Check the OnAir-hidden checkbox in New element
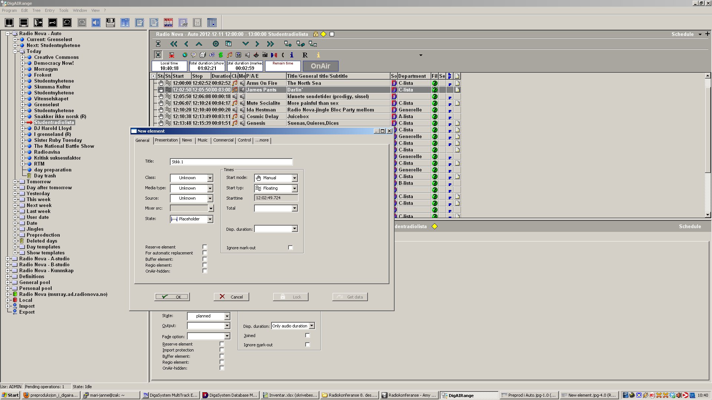Viewport: 712px width, 400px height. pyautogui.click(x=205, y=271)
